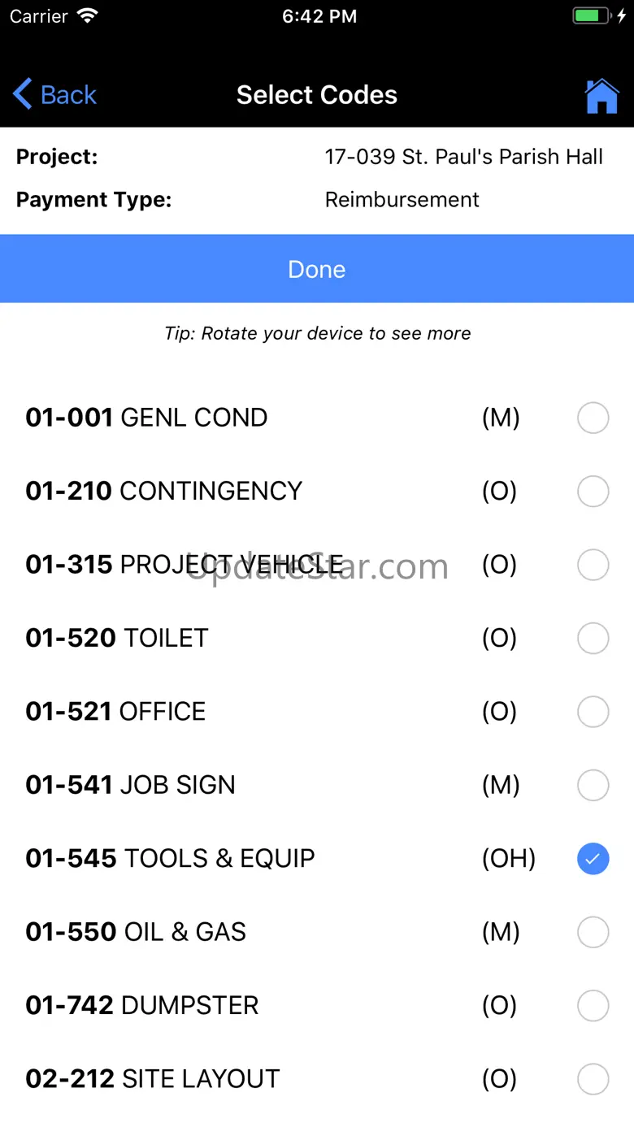
Task: Tap the Back arrow chevron
Action: pos(23,95)
